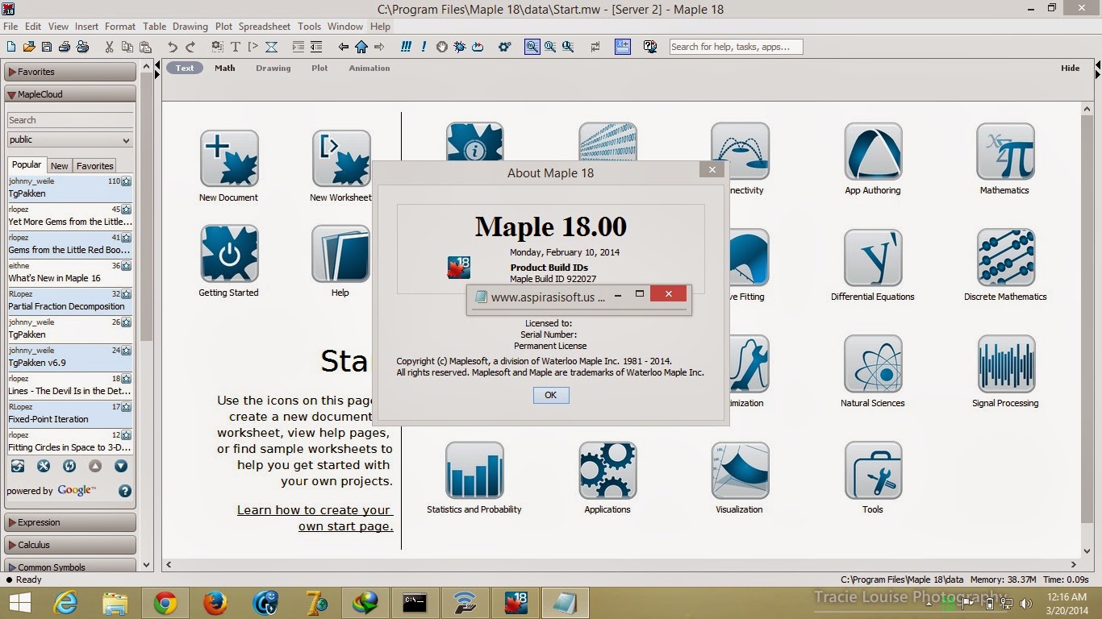The width and height of the screenshot is (1102, 619).
Task: Go back with the left arrow icon
Action: pos(344,47)
